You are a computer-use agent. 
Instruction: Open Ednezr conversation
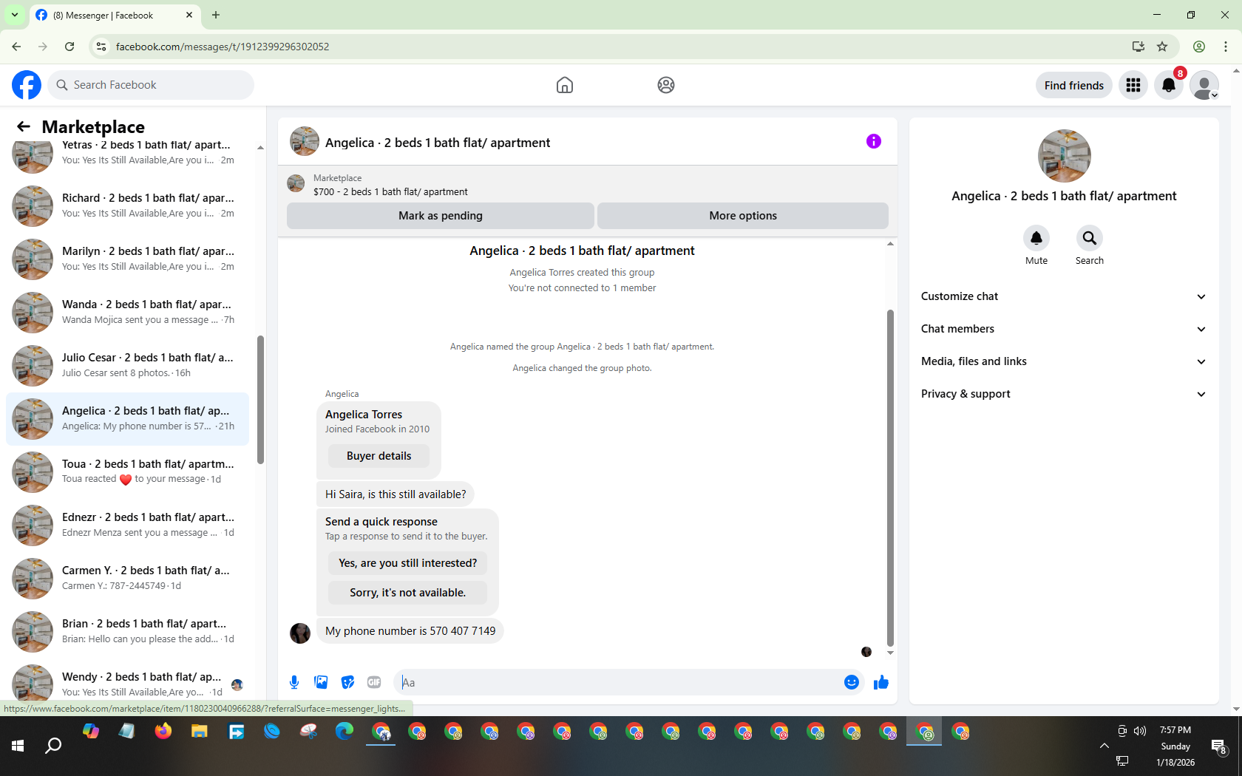click(x=127, y=525)
